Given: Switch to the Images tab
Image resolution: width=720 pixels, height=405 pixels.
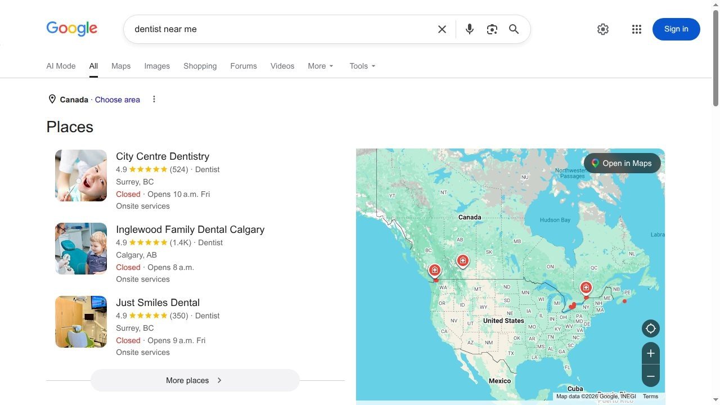Looking at the screenshot, I should [x=157, y=66].
